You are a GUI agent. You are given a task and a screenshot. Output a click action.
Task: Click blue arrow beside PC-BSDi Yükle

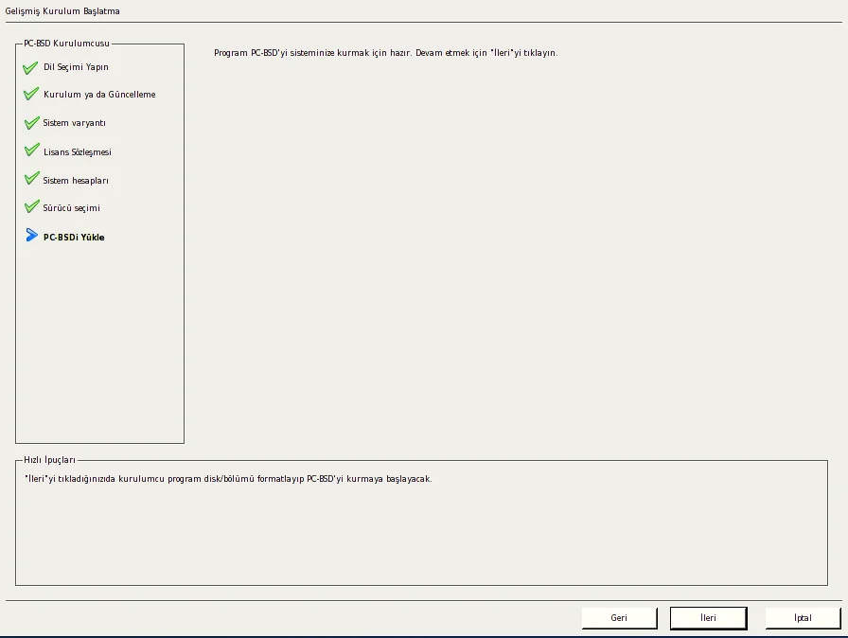[31, 235]
